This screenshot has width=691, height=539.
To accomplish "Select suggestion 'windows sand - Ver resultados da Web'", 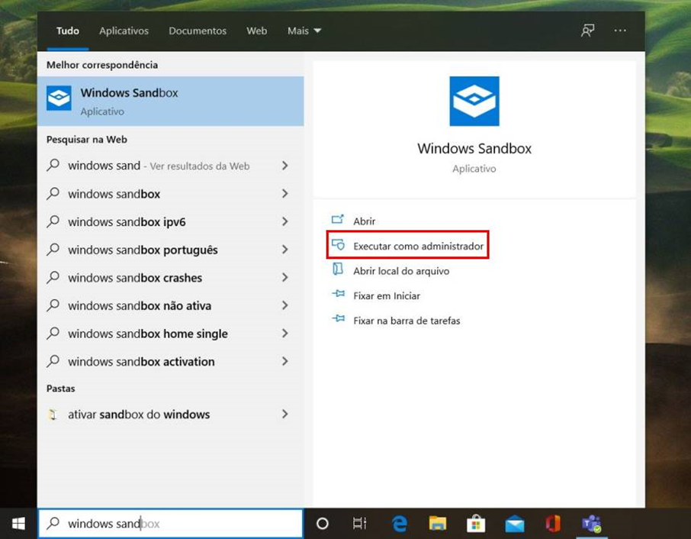I will (x=171, y=166).
